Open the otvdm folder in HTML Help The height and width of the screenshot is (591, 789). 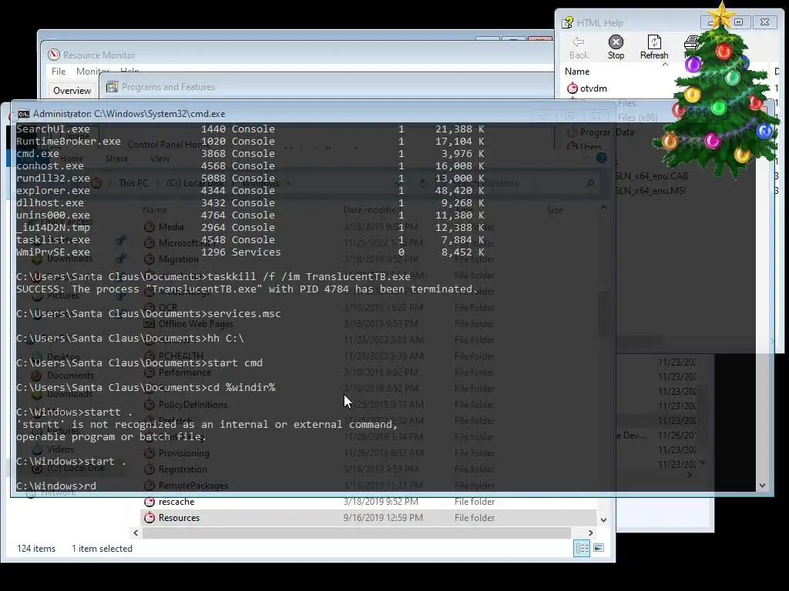pyautogui.click(x=586, y=88)
